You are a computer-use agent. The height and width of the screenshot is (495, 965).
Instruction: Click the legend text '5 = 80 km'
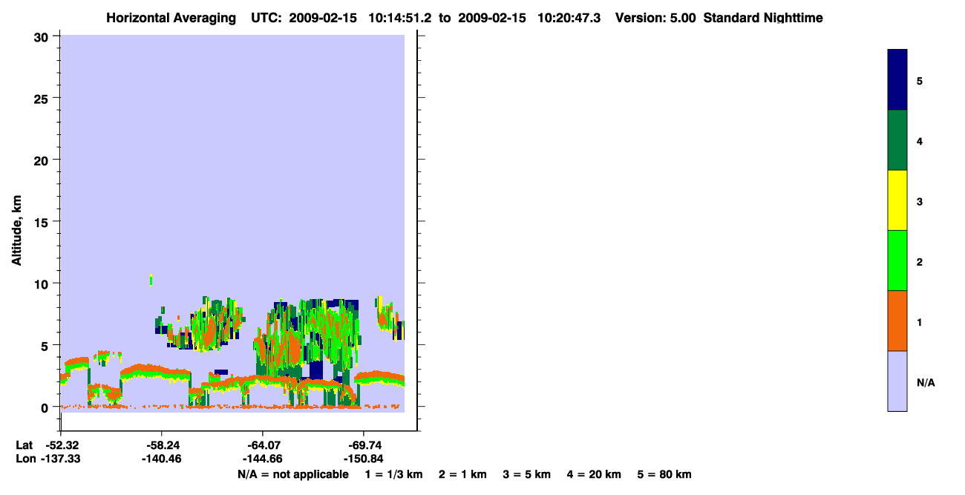click(664, 475)
